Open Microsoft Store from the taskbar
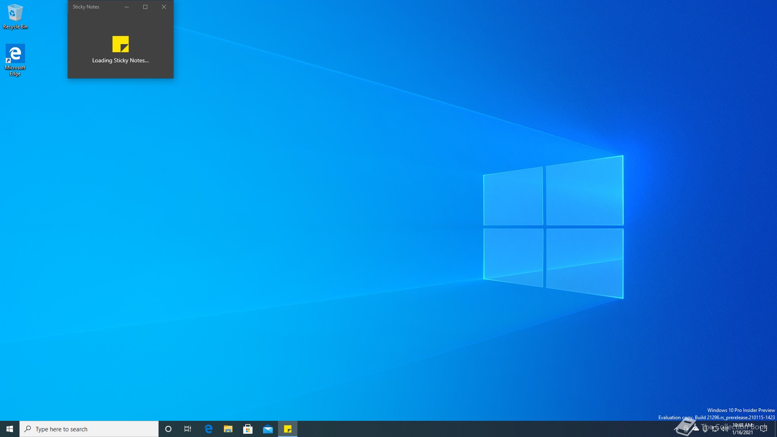Screen dimensions: 777x437 [248, 429]
